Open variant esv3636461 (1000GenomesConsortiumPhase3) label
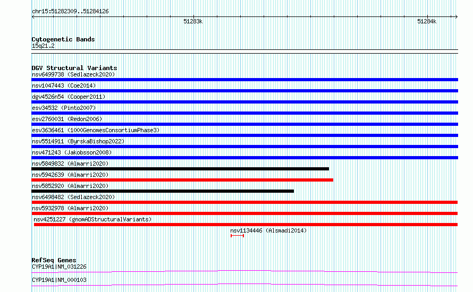473x292 pixels. pyautogui.click(x=96, y=130)
